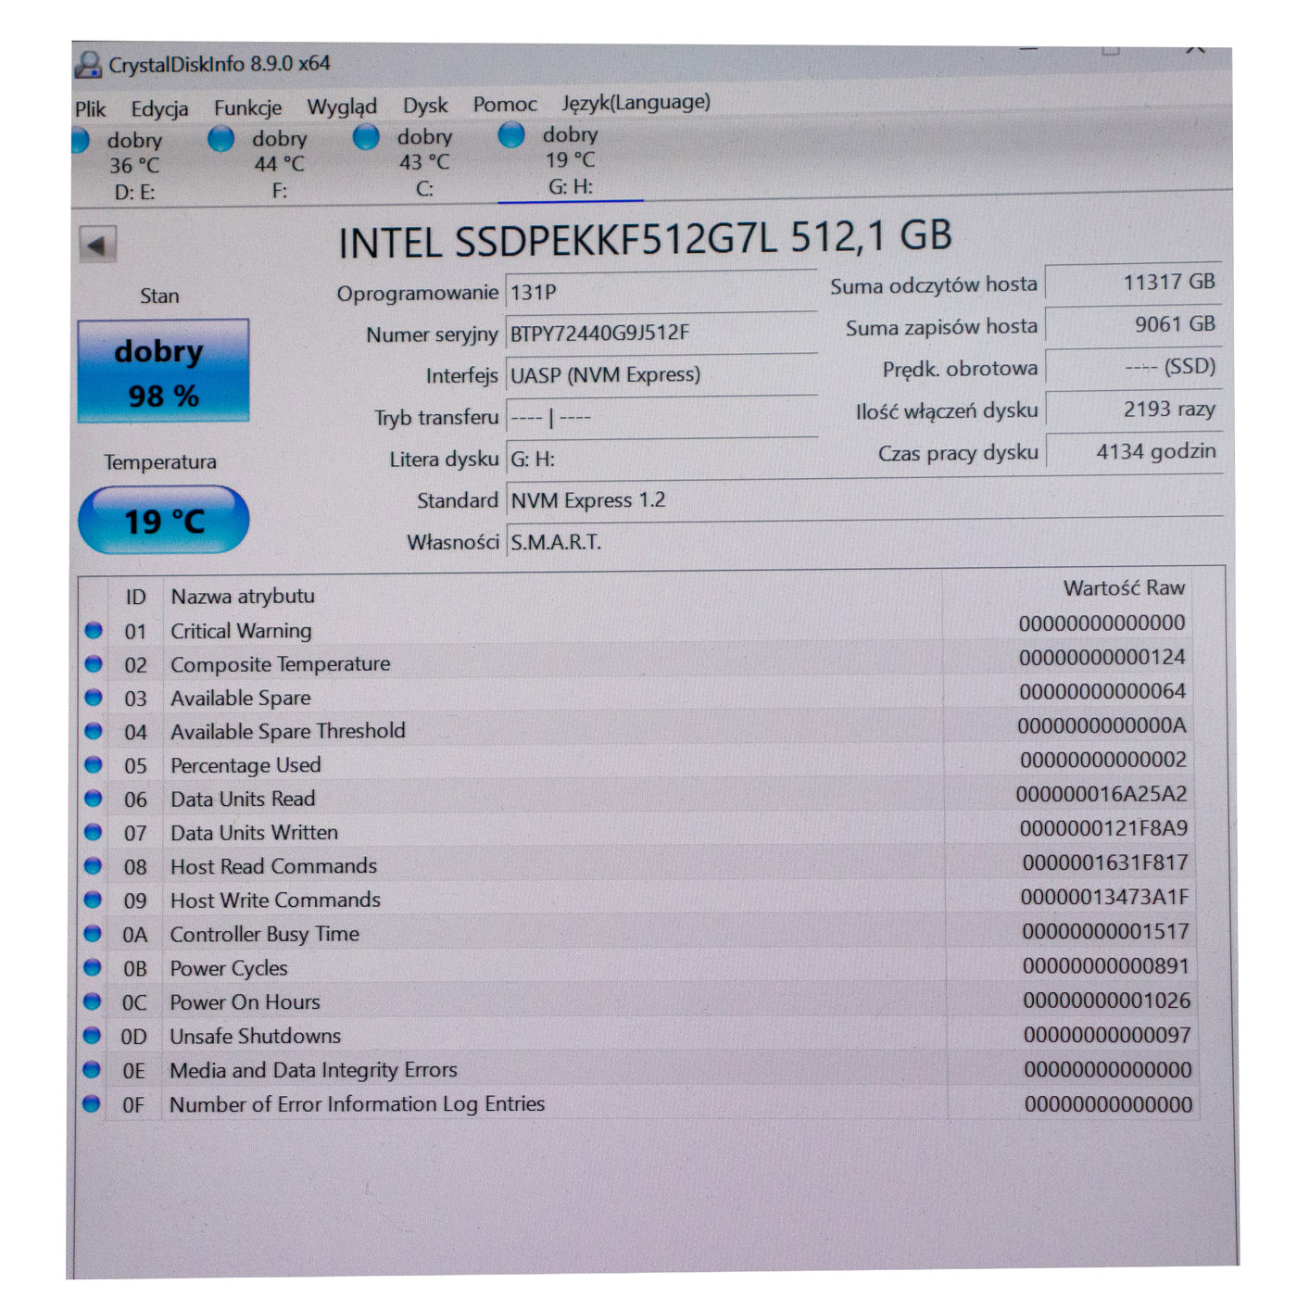The width and height of the screenshot is (1297, 1297).
Task: Click status dot of Available Spare row
Action: pyautogui.click(x=94, y=697)
